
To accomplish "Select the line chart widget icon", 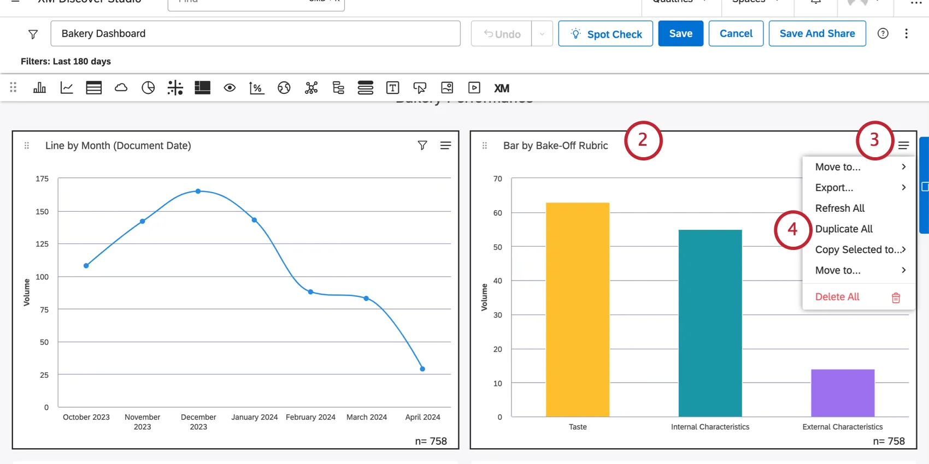I will coord(67,88).
